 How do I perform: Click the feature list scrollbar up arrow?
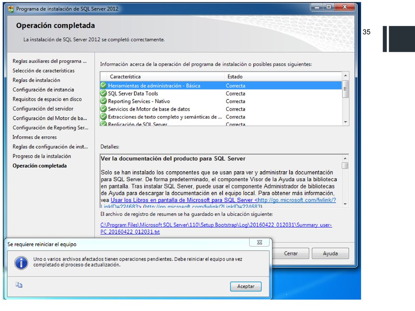345,76
